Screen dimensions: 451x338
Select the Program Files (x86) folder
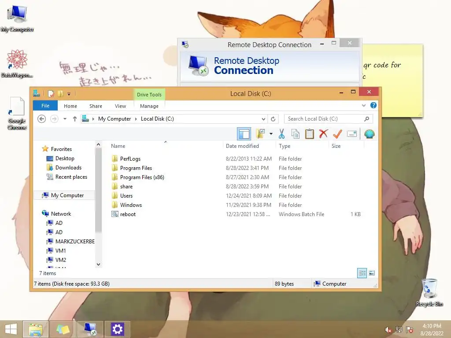click(x=142, y=177)
